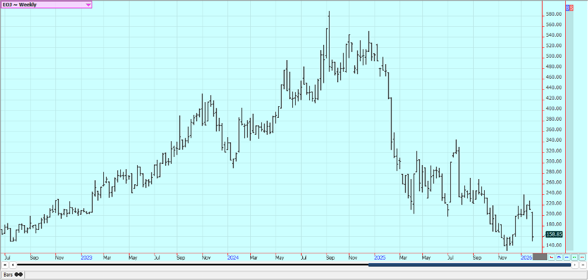Select the Bars tab at bottom
Screen dimensions: 588x280
pyautogui.click(x=13, y=274)
